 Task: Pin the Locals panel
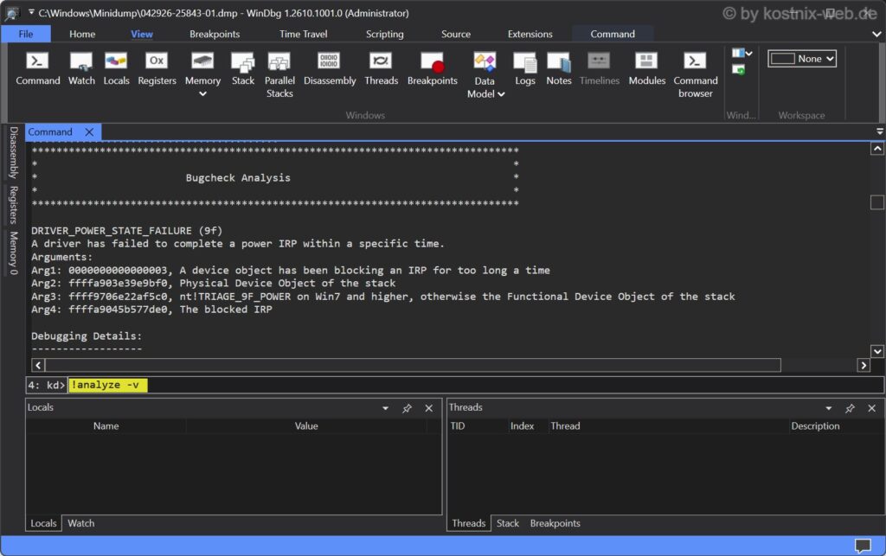coord(407,408)
